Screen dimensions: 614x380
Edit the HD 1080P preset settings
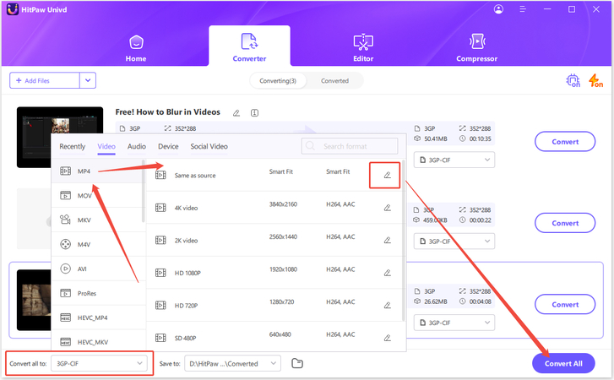(x=388, y=273)
